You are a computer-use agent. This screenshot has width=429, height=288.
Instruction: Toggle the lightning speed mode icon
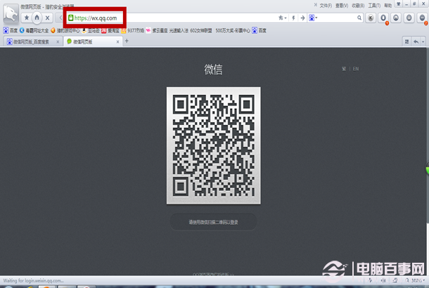pos(293,18)
